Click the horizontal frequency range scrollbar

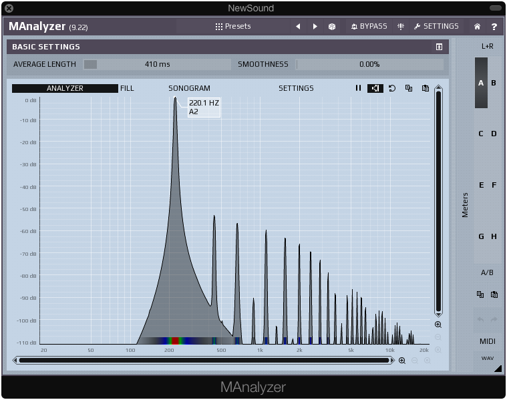tap(204, 360)
